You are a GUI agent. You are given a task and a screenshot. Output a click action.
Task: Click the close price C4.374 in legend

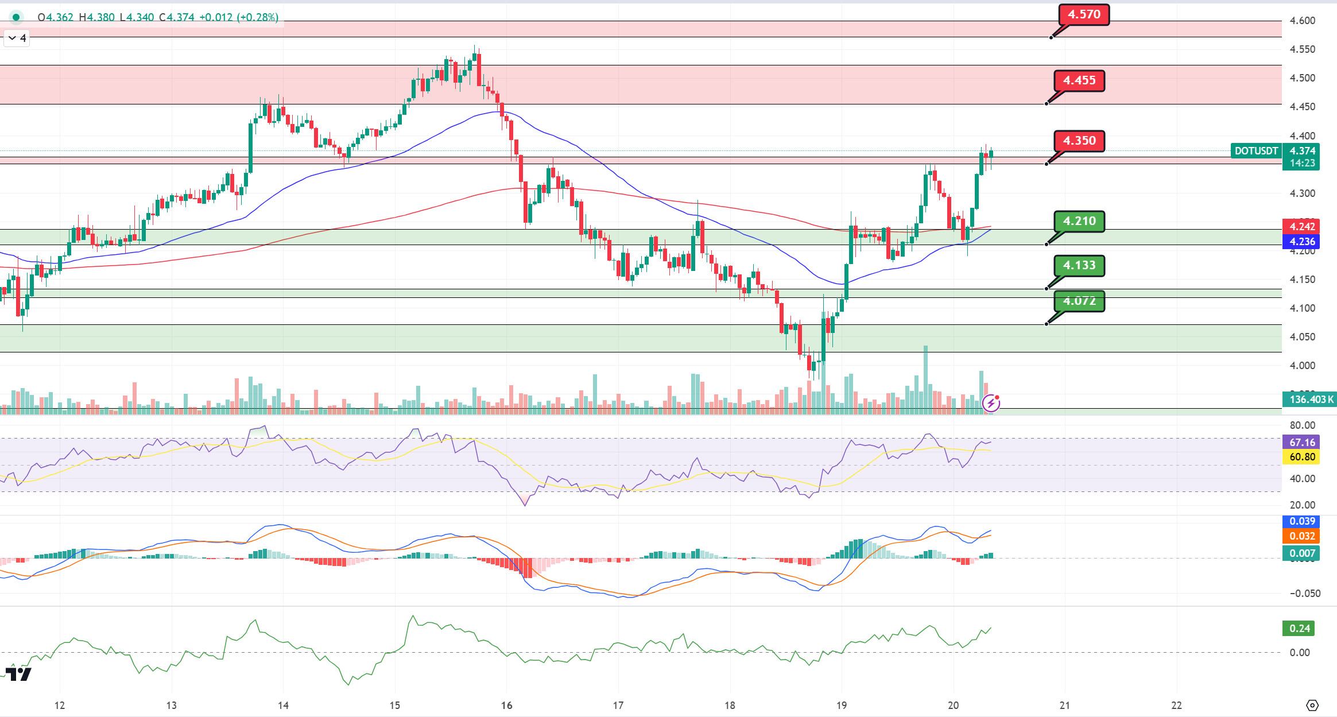click(176, 17)
